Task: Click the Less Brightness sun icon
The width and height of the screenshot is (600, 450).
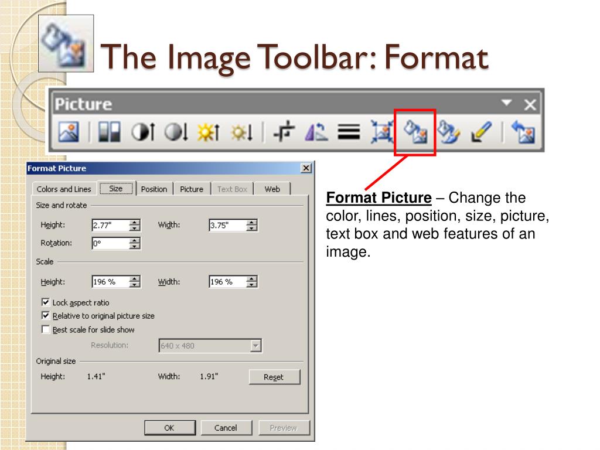Action: tap(242, 132)
